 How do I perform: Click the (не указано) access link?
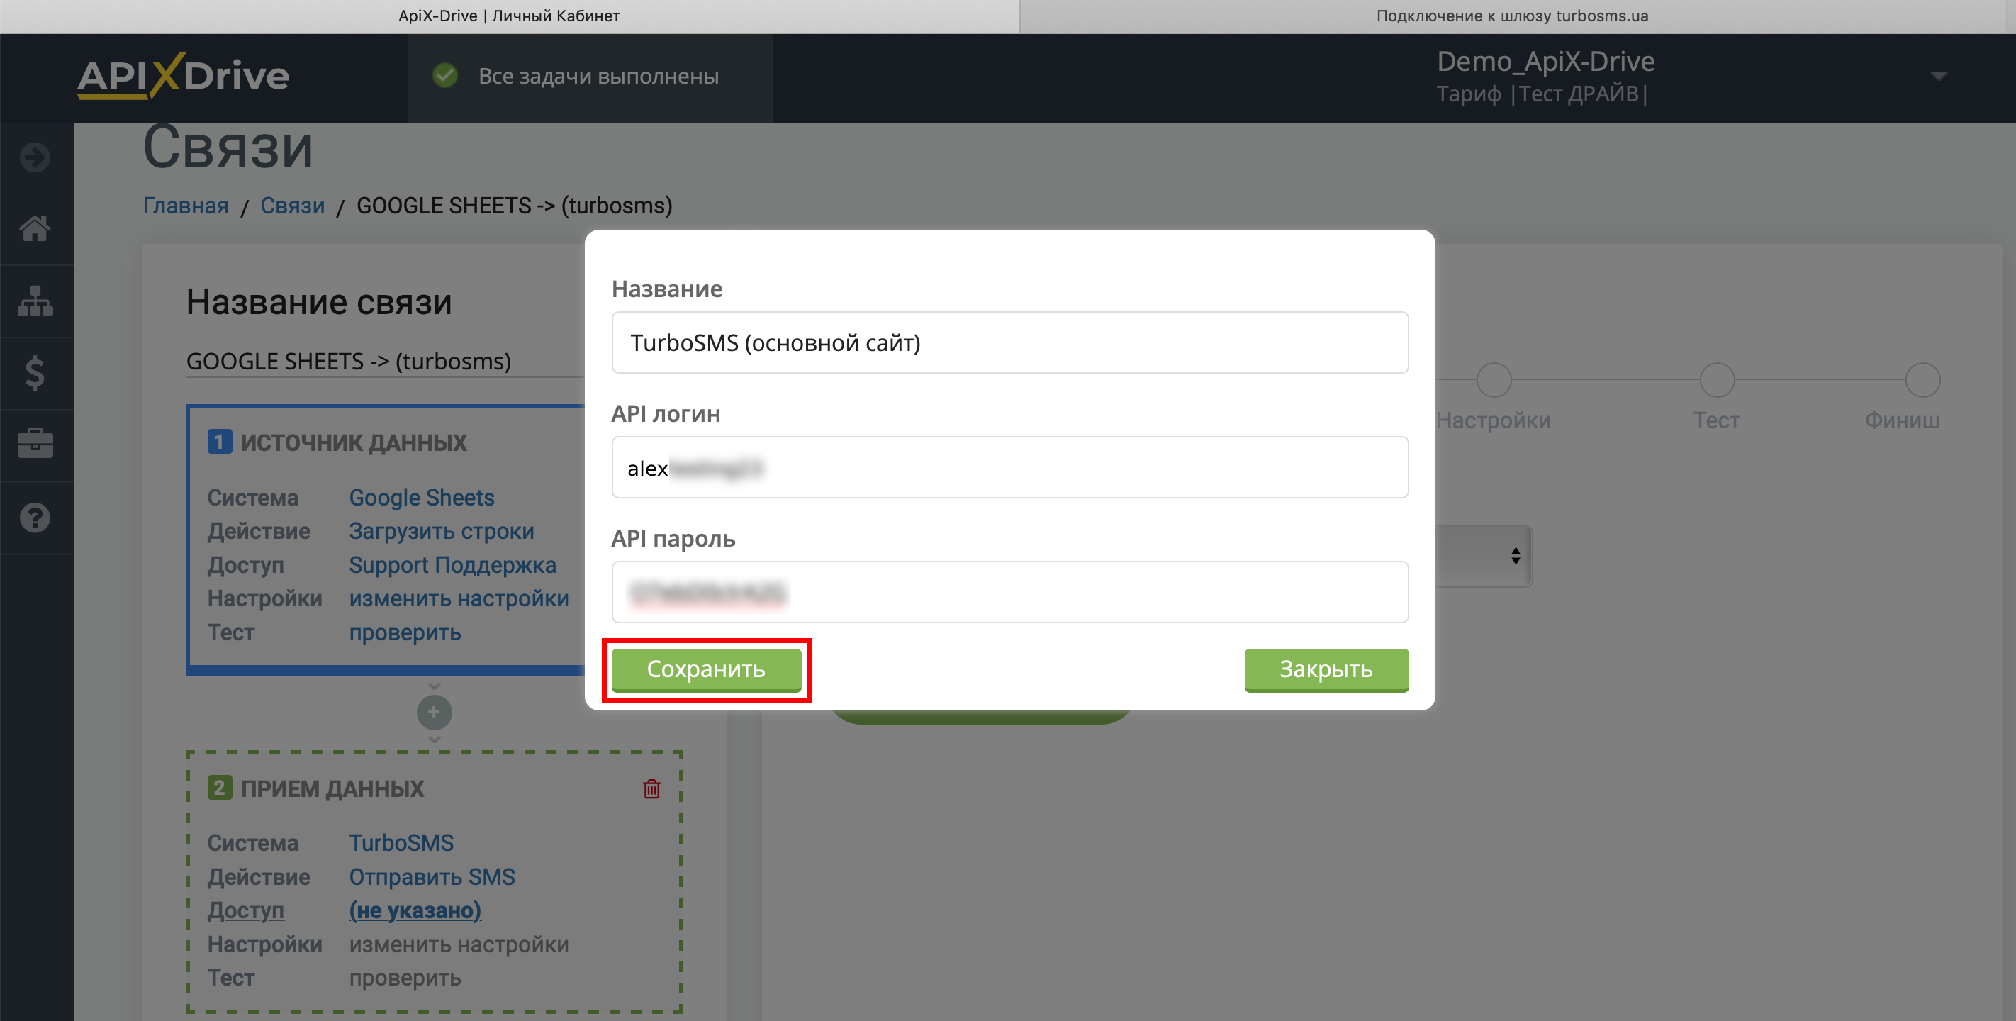tap(415, 910)
